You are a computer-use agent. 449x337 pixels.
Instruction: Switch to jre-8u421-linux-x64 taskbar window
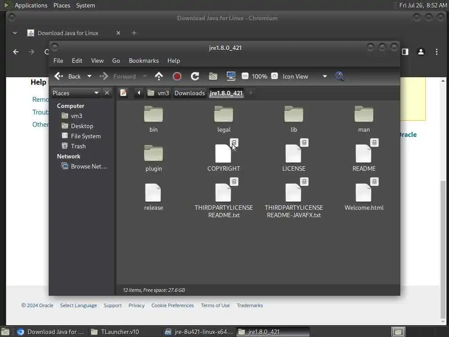[199, 332]
